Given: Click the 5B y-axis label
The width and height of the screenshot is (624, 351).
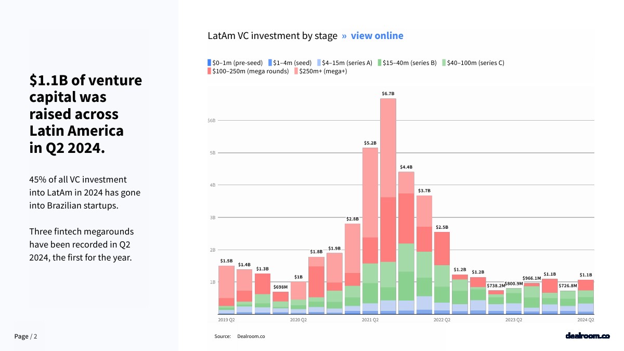Looking at the screenshot, I should click(x=212, y=153).
